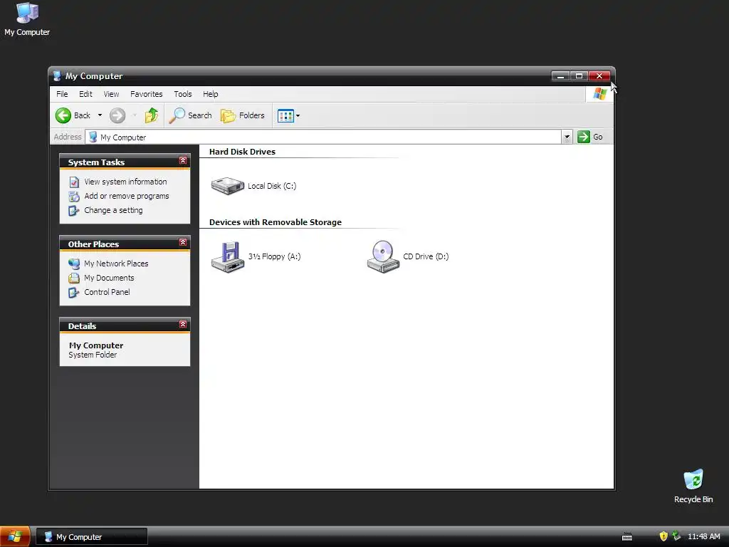Click the View system information icon
Image resolution: width=729 pixels, height=547 pixels.
pyautogui.click(x=74, y=182)
